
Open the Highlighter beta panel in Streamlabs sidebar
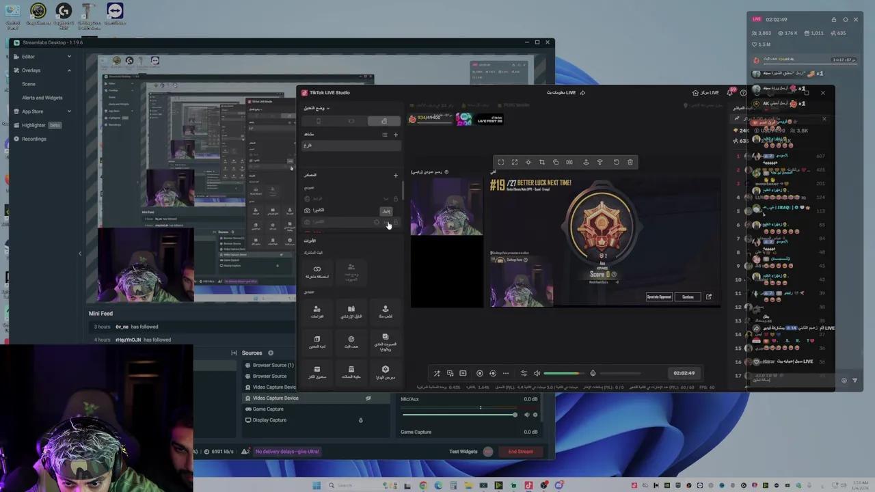[x=33, y=125]
